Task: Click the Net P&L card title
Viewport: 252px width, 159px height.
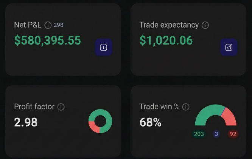Action: click(x=28, y=25)
